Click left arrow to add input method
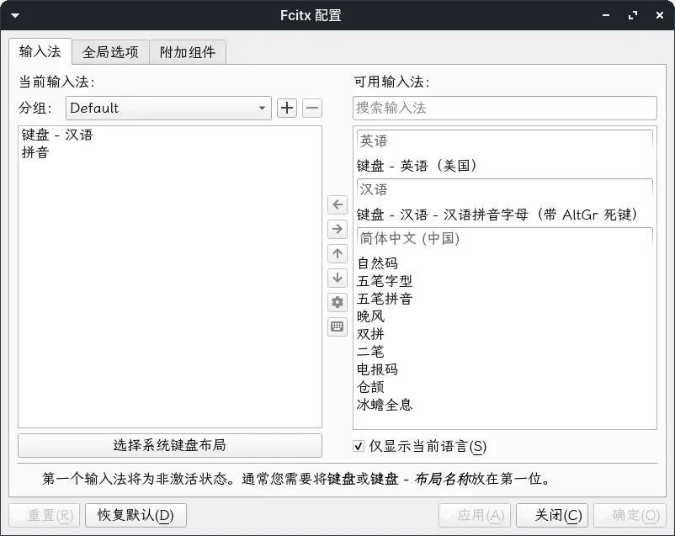This screenshot has width=675, height=536. [337, 204]
